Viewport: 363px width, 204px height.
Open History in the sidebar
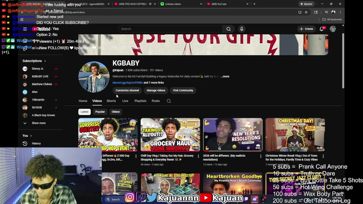(36, 143)
